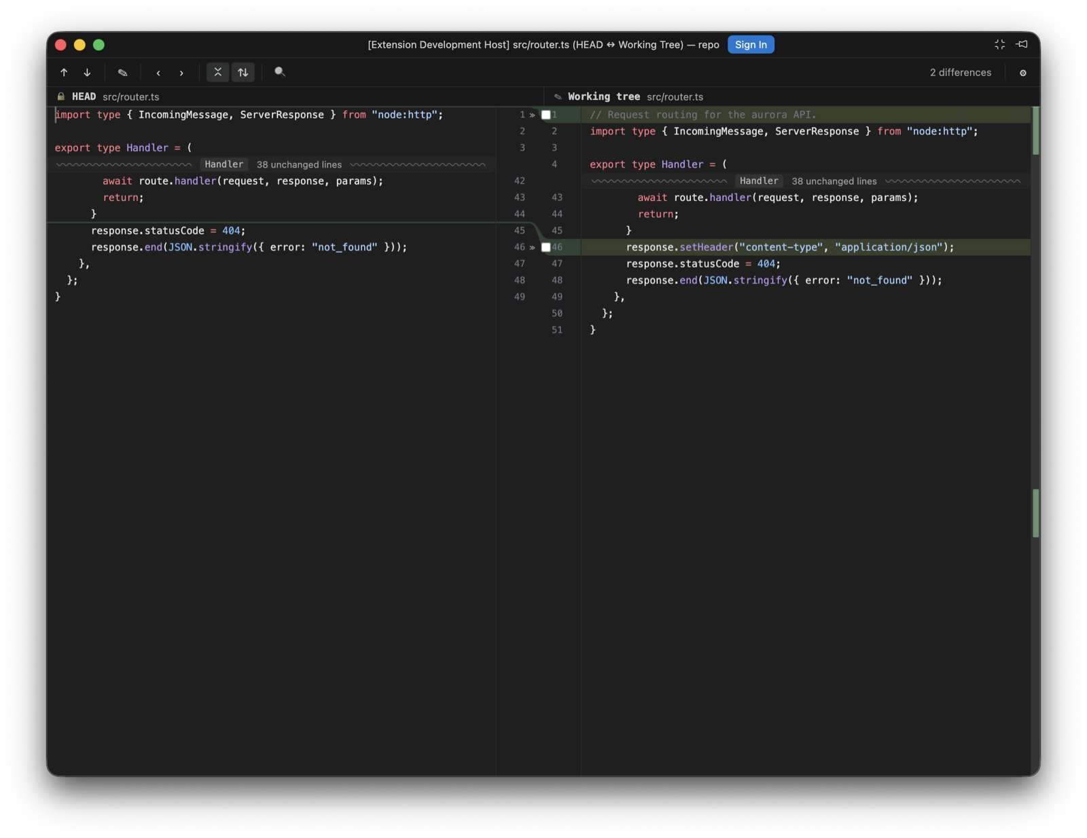Go back using the left chevron toolbar button
The height and width of the screenshot is (838, 1087).
point(158,72)
